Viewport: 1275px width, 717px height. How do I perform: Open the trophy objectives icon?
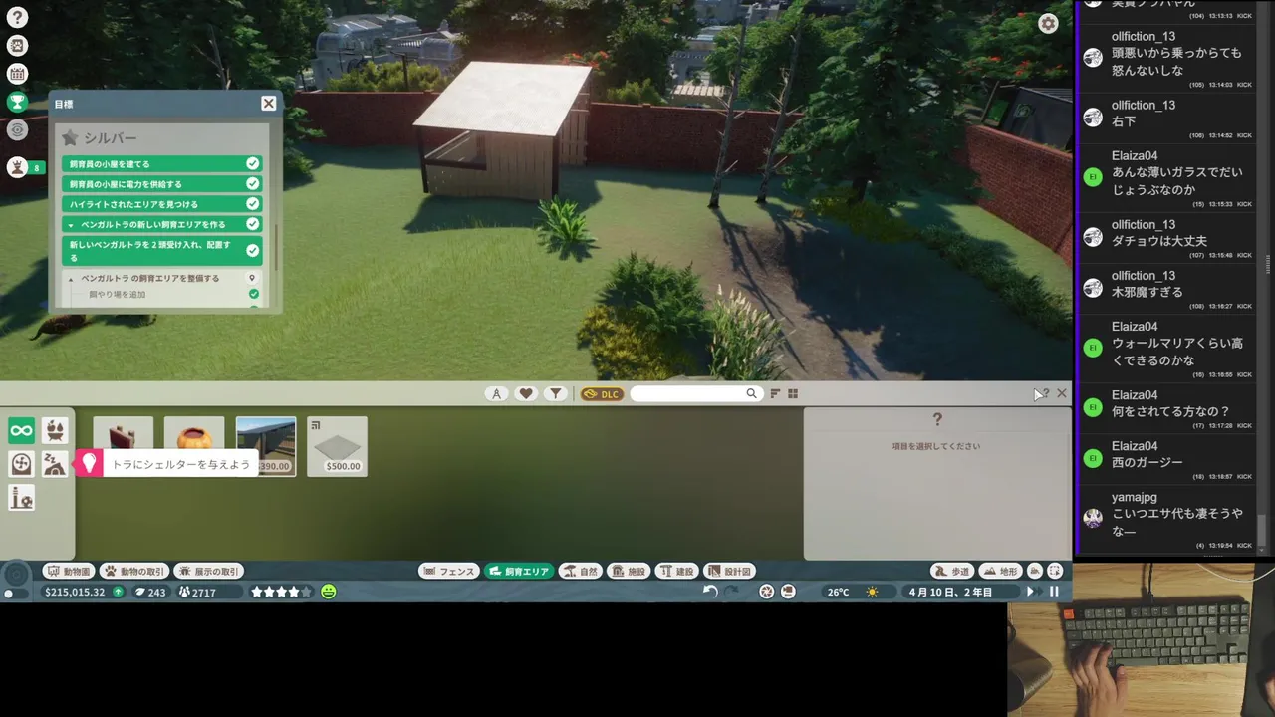(x=17, y=101)
